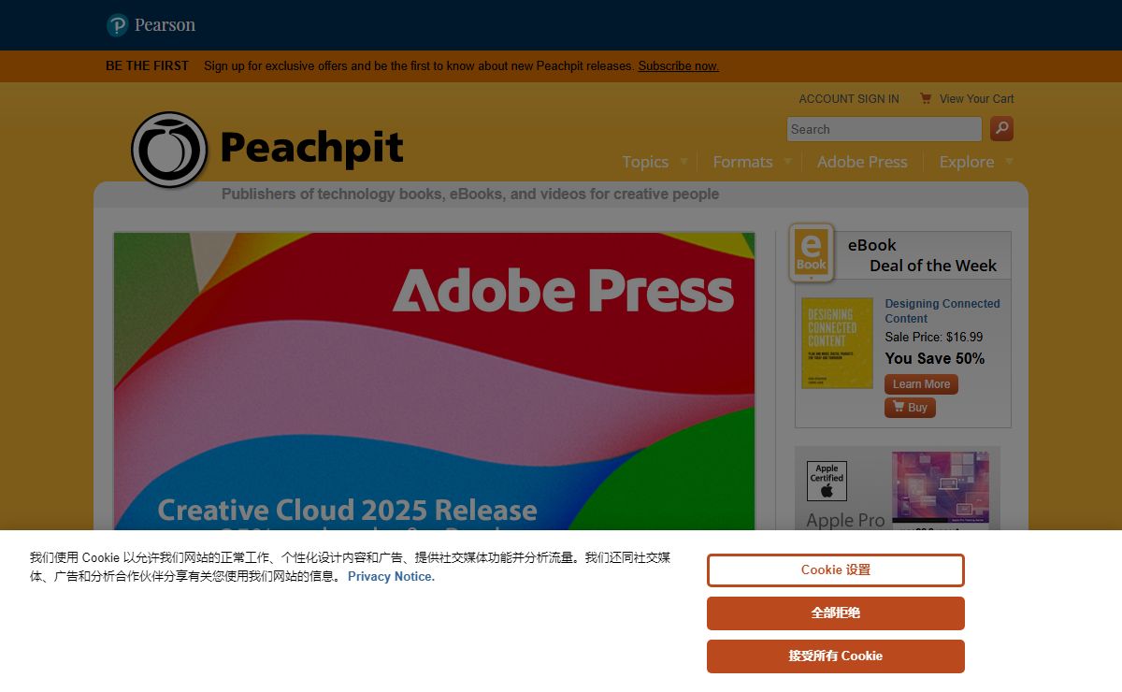The height and width of the screenshot is (692, 1122).
Task: Click the eBook badge icon
Action: tap(812, 252)
